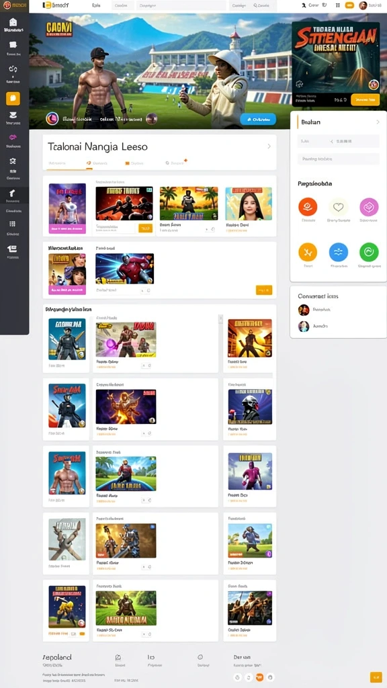
Task: Click the pink icon in the sidebar
Action: tap(13, 137)
